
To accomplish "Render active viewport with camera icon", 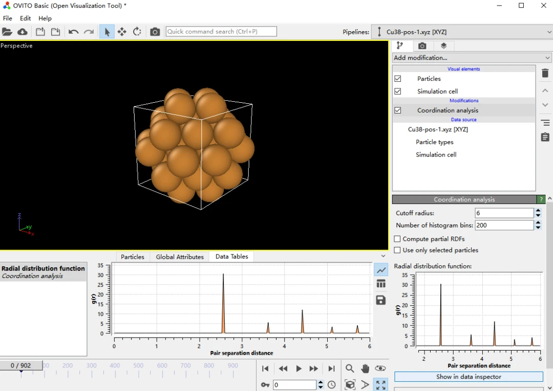I will pyautogui.click(x=155, y=32).
